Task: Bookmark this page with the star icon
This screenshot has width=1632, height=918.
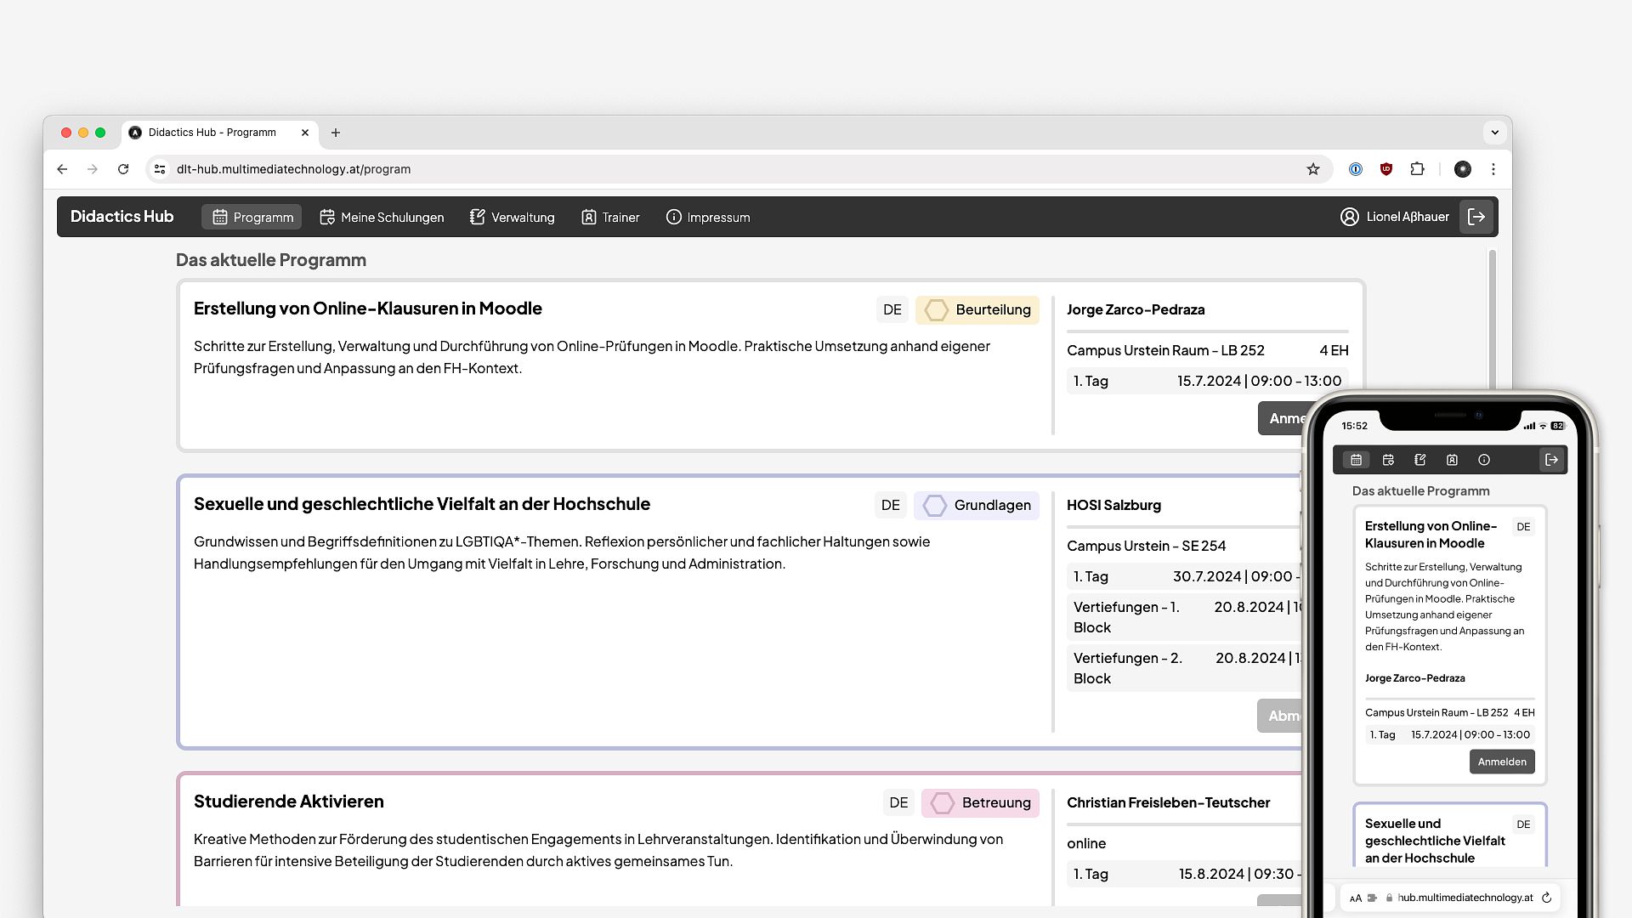Action: (x=1313, y=169)
